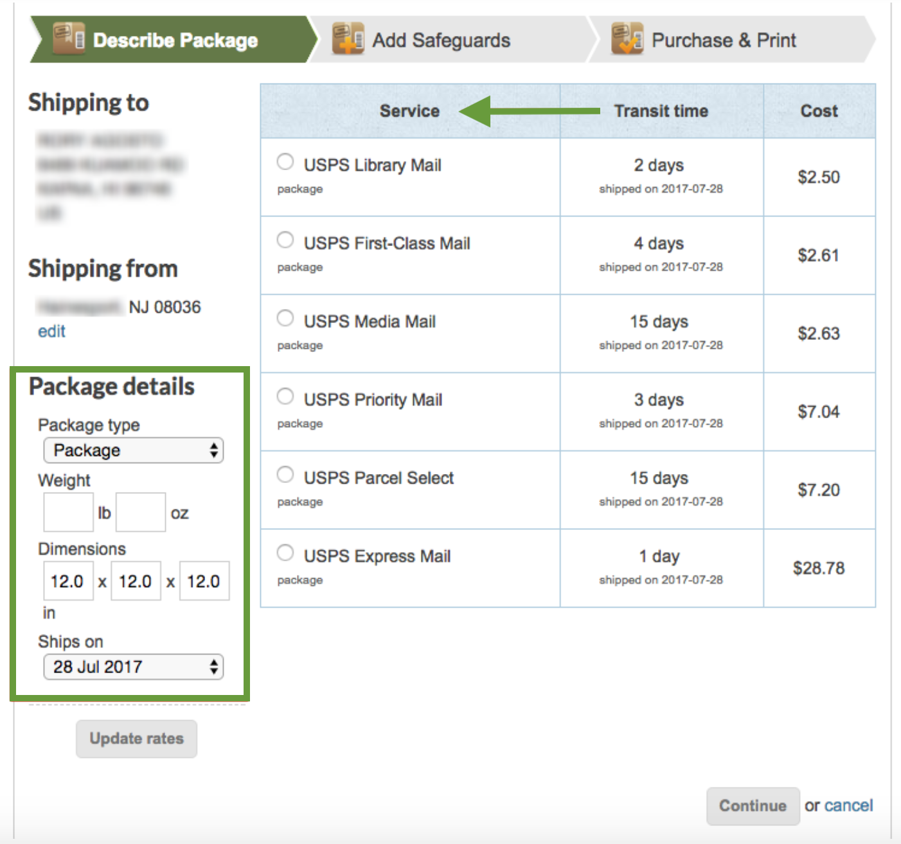Focus the weight ounces input field
The image size is (901, 844).
coord(141,512)
